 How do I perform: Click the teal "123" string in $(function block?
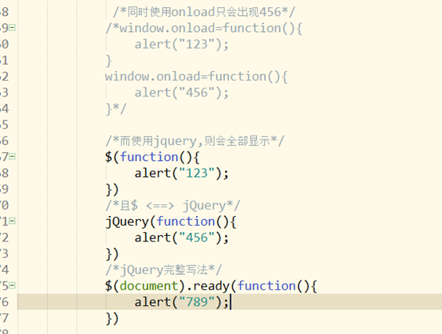(x=197, y=173)
